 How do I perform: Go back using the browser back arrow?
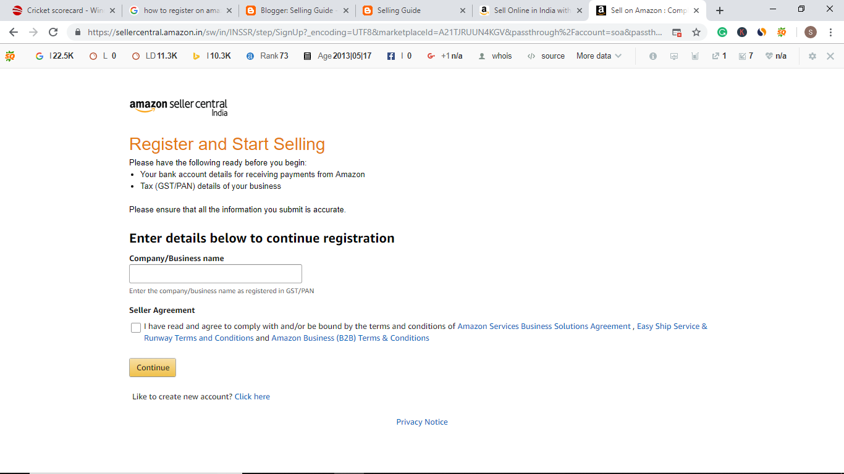(14, 32)
